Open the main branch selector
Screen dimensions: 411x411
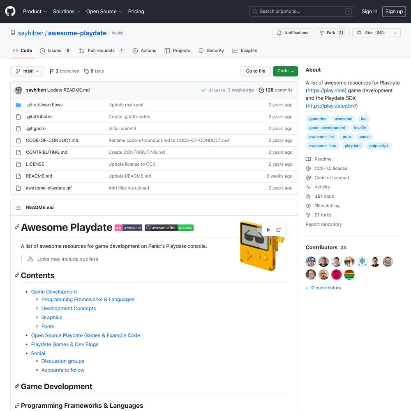pos(27,71)
